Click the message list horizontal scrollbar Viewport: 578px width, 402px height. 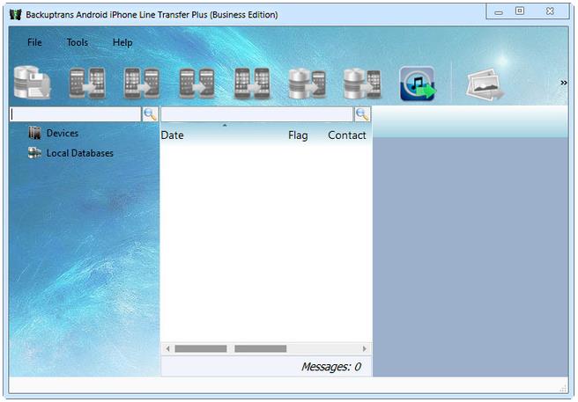266,349
